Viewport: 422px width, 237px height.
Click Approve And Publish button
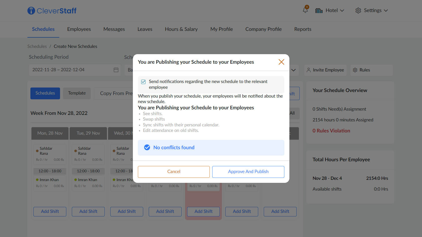click(x=248, y=172)
